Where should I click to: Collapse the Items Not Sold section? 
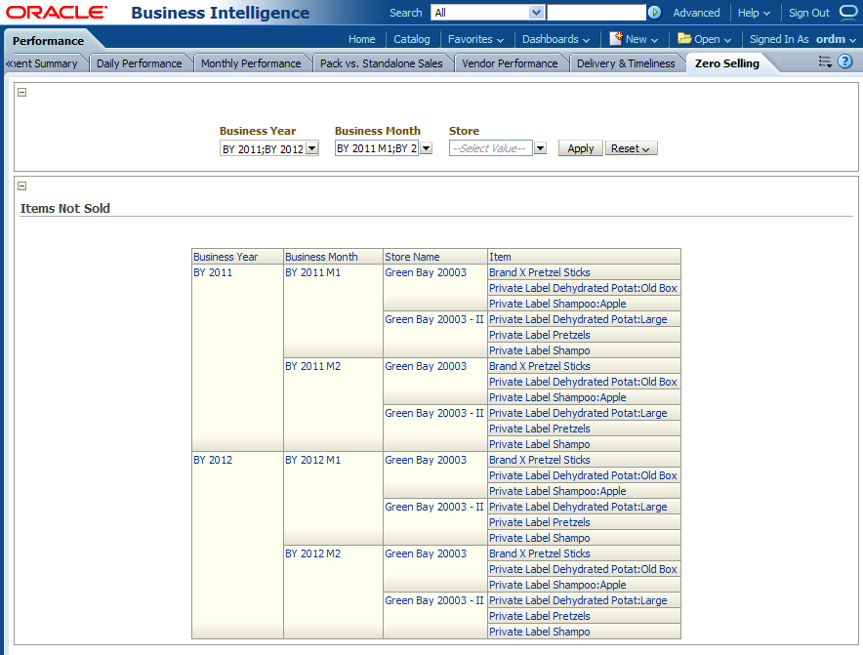pos(22,186)
